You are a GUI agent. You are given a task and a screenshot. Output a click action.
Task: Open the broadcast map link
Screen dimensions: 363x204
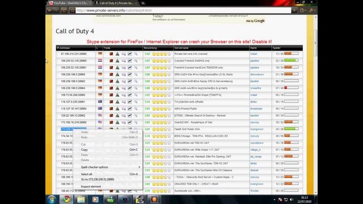256,108
